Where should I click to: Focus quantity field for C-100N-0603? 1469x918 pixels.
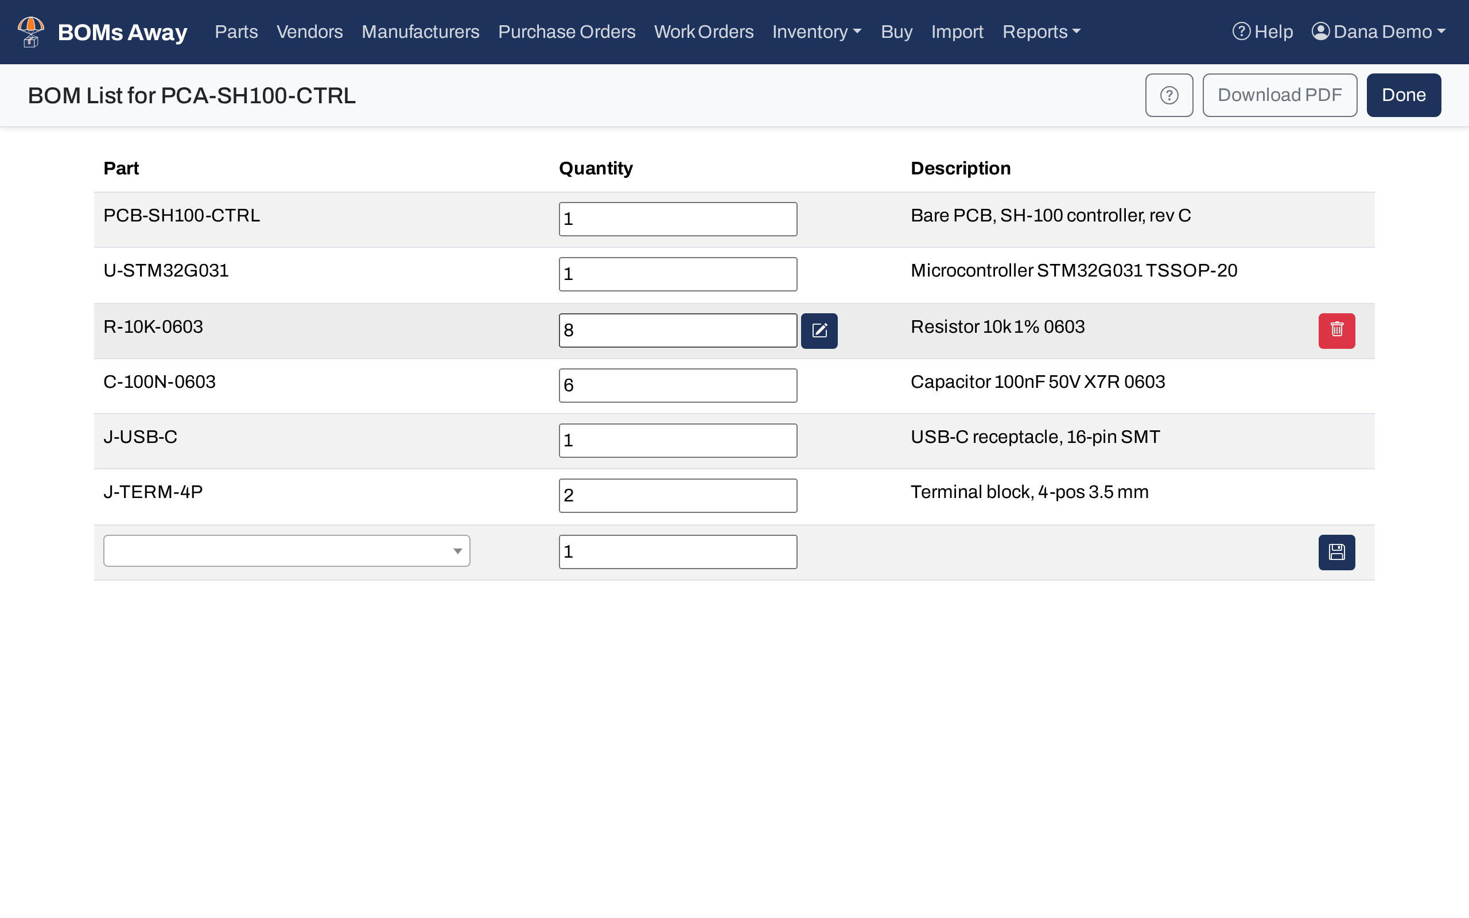tap(678, 386)
